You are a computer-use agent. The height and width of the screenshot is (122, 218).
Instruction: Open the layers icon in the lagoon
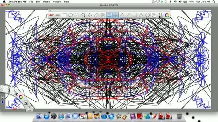(x=26, y=102)
